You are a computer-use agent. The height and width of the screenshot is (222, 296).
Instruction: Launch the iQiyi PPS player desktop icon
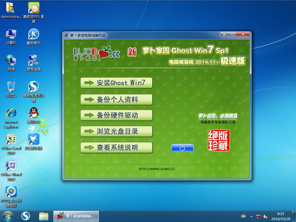pyautogui.click(x=34, y=12)
